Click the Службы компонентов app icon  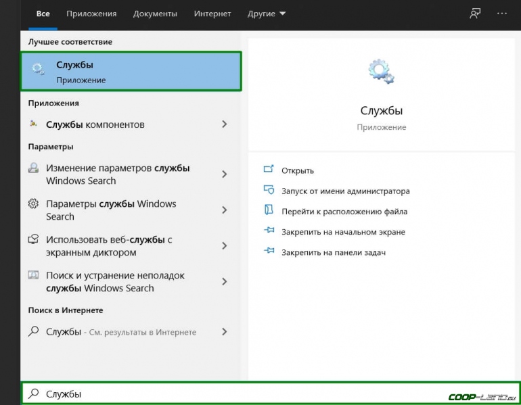(33, 124)
